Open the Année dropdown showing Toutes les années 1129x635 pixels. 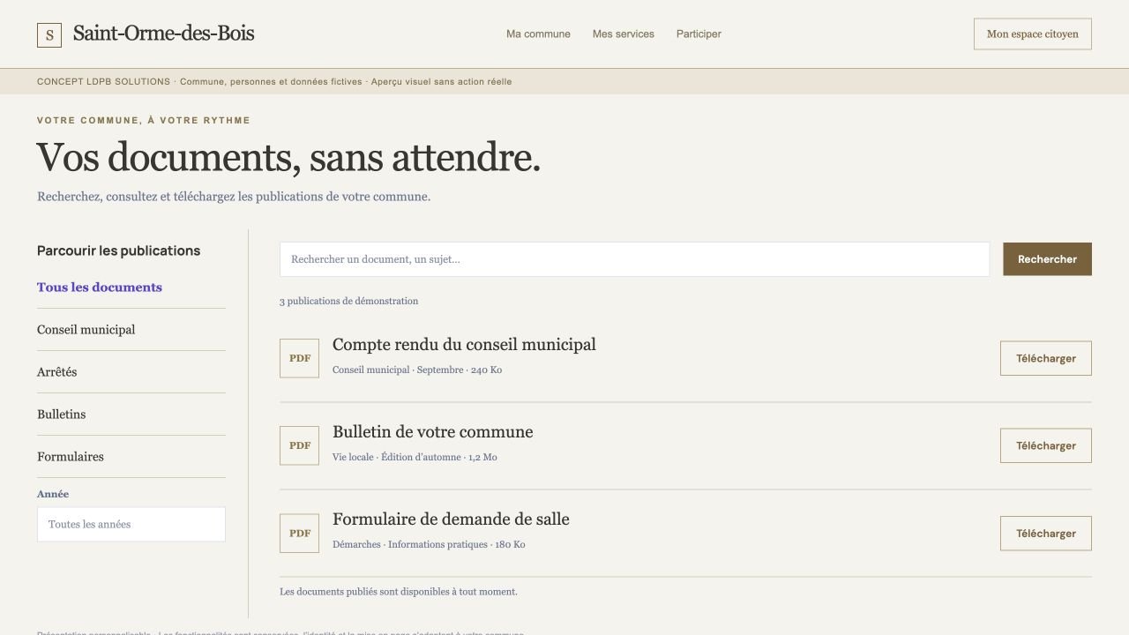coord(131,524)
